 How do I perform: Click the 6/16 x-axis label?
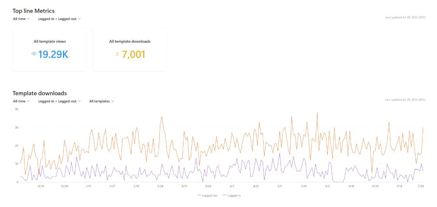pos(351,186)
